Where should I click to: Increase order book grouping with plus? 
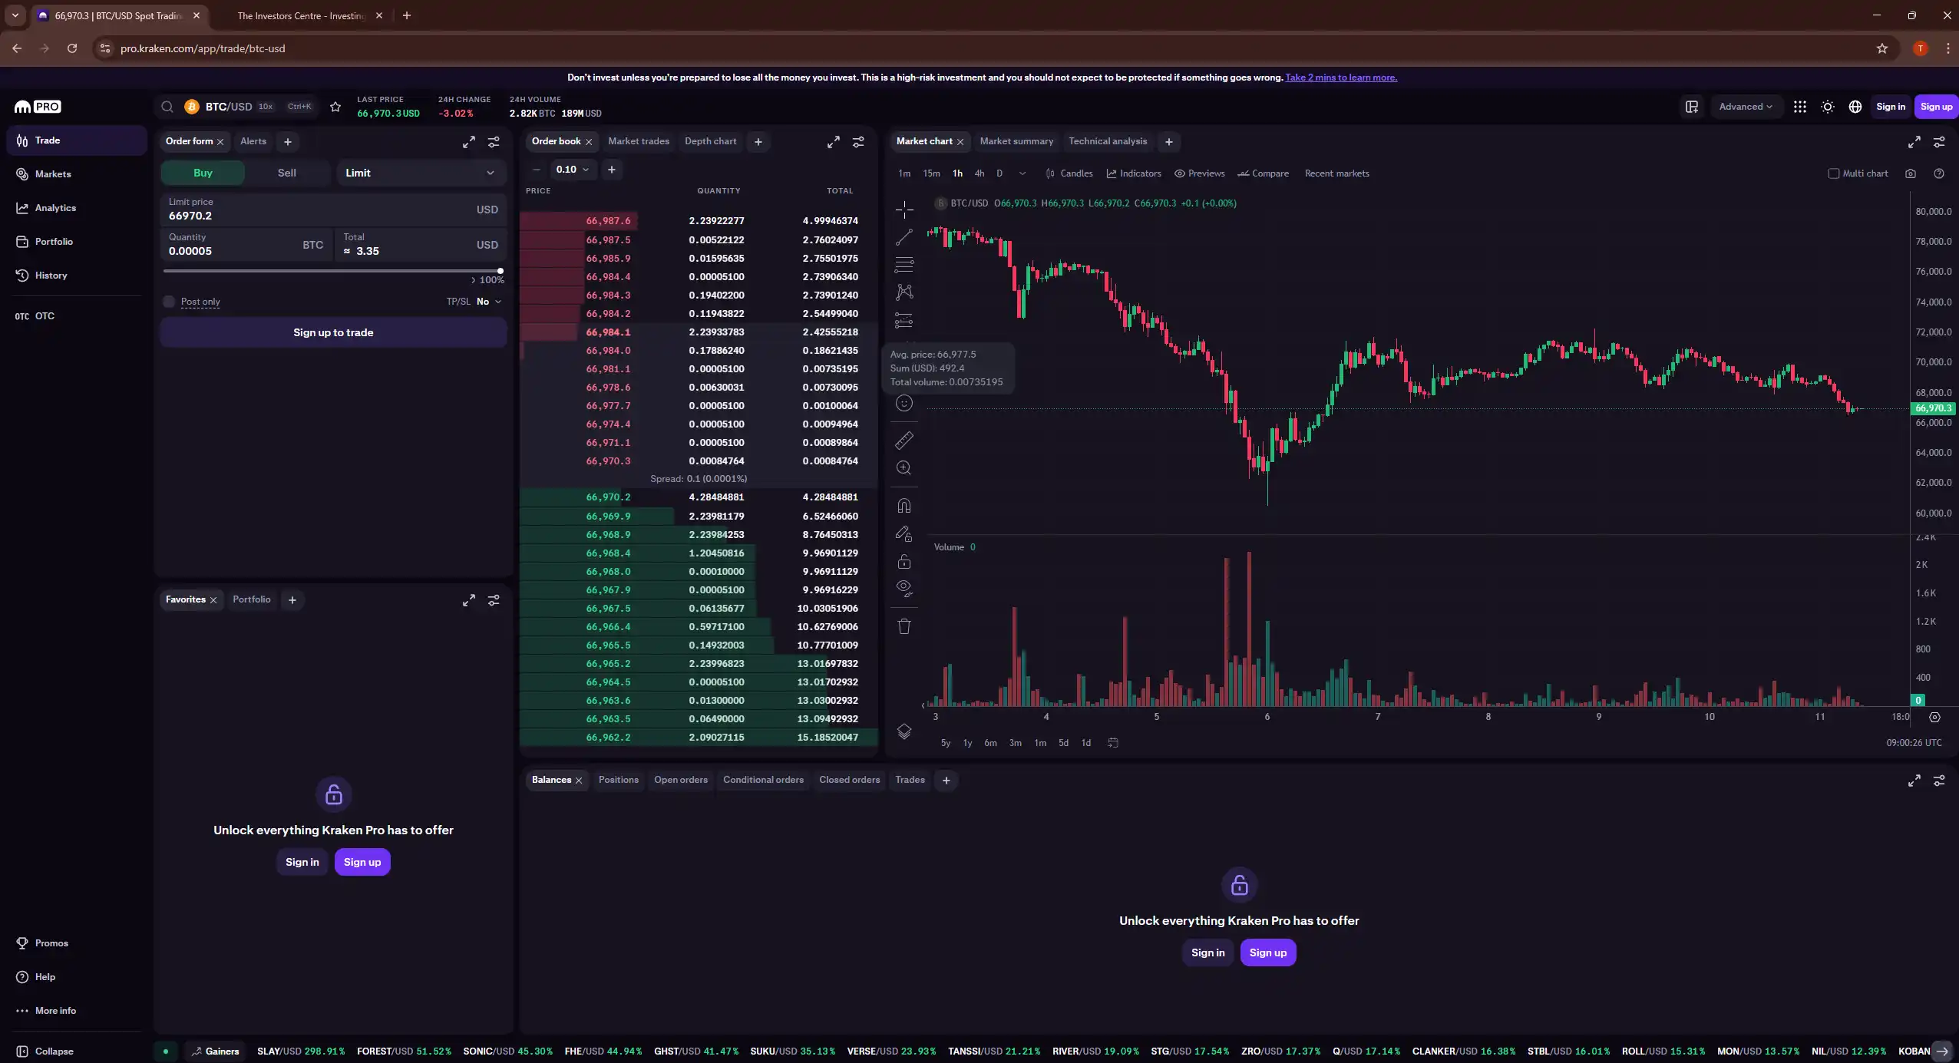pyautogui.click(x=612, y=170)
